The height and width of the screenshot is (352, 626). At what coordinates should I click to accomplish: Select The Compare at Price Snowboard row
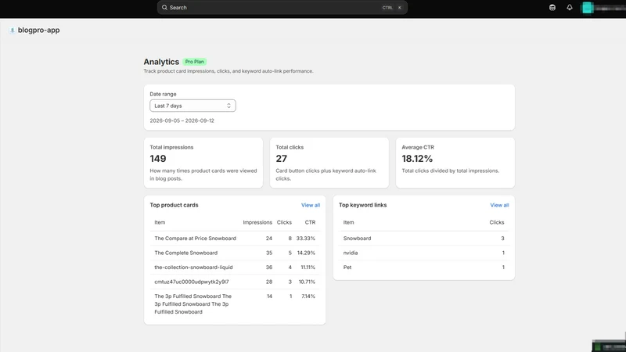point(234,239)
